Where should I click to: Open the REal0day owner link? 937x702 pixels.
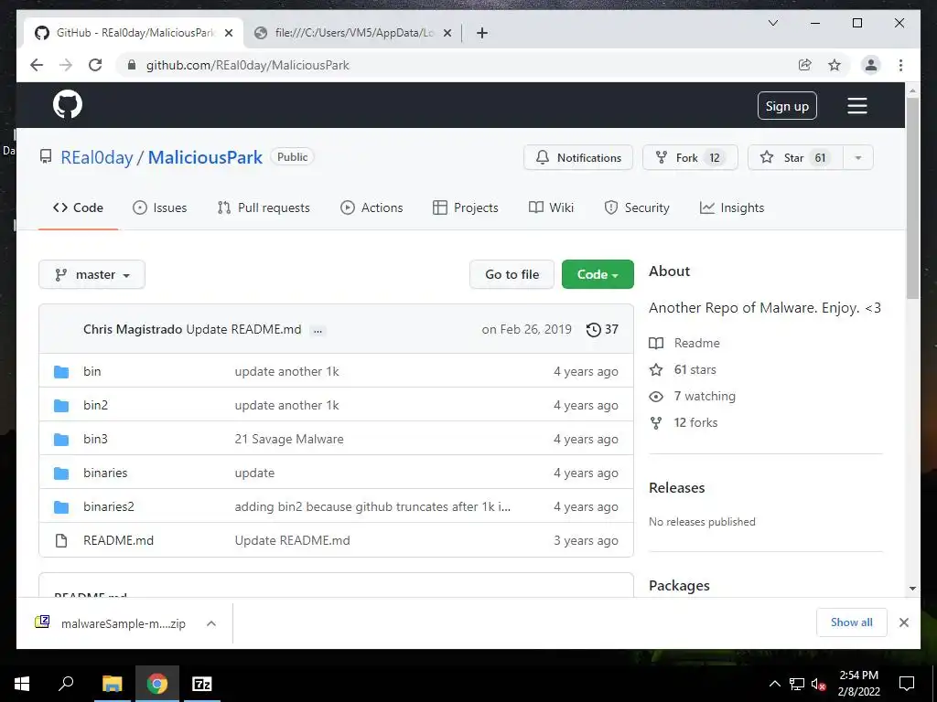(97, 157)
